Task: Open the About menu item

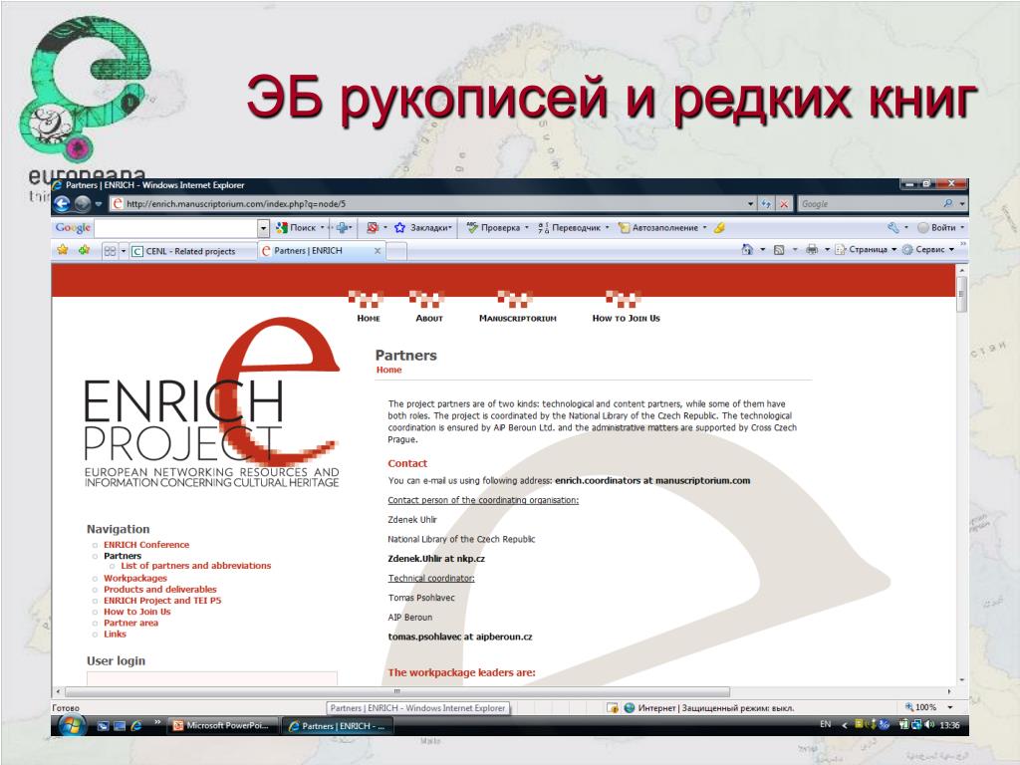Action: coord(428,318)
